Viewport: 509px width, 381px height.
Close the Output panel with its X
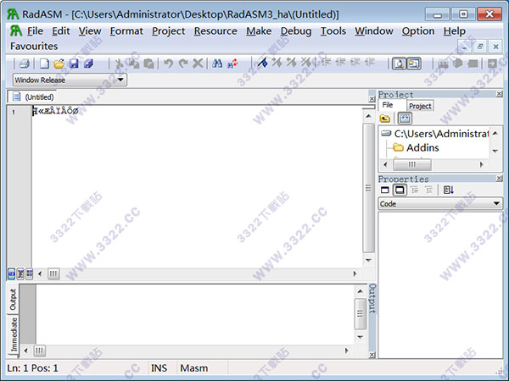[x=372, y=355]
